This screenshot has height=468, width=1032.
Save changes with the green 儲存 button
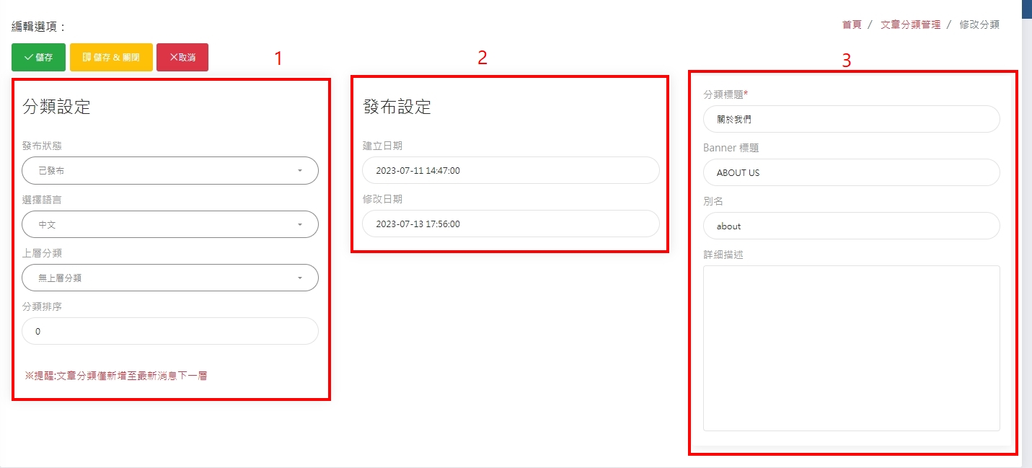point(38,58)
